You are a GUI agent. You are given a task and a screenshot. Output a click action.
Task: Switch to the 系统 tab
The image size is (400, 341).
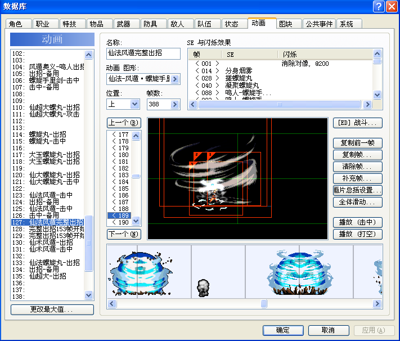coord(349,24)
